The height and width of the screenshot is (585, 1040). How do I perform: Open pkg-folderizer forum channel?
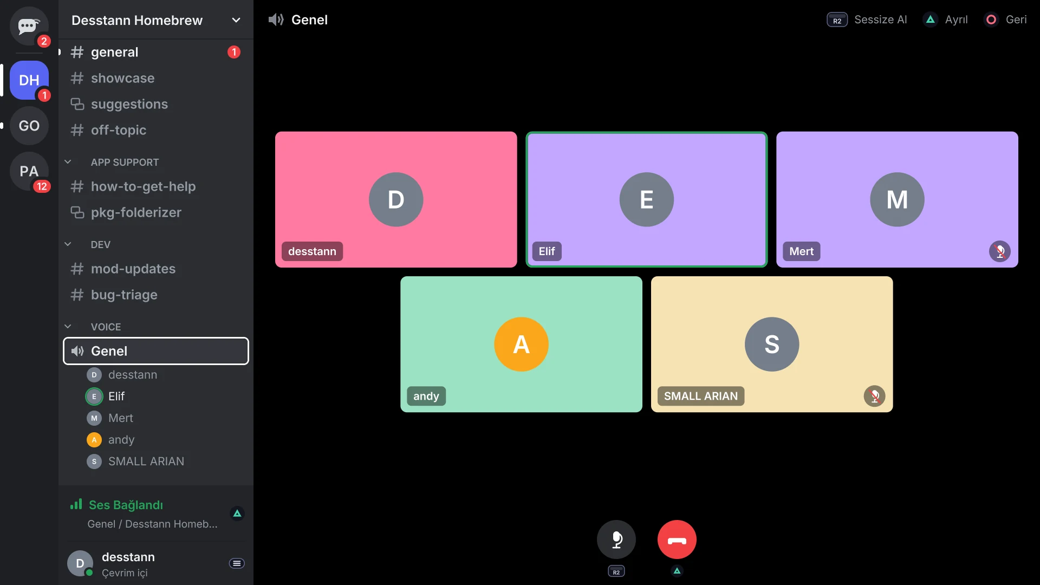(156, 212)
